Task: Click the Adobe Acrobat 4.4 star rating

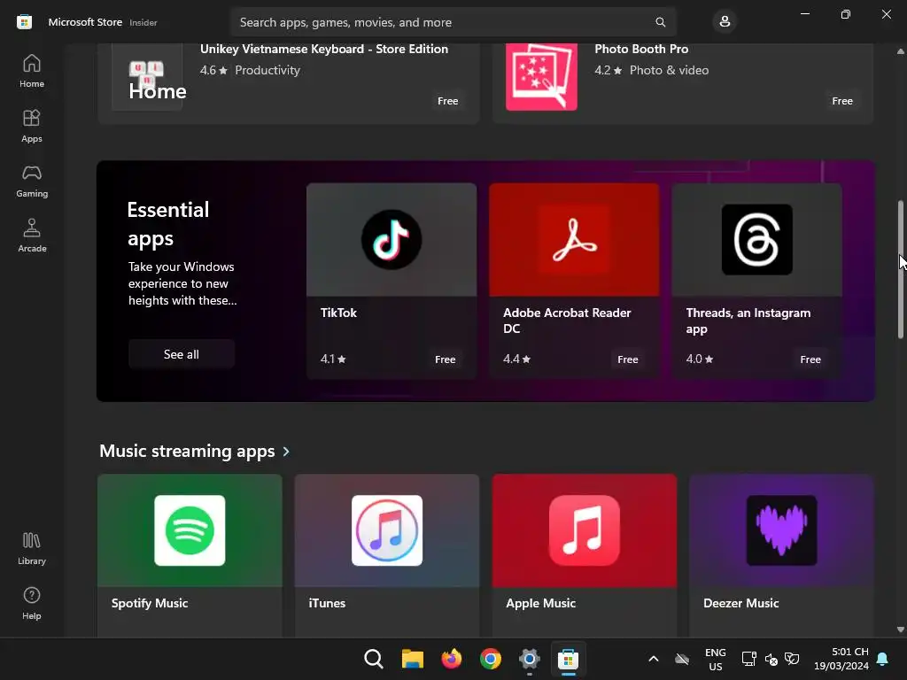Action: coord(516,359)
